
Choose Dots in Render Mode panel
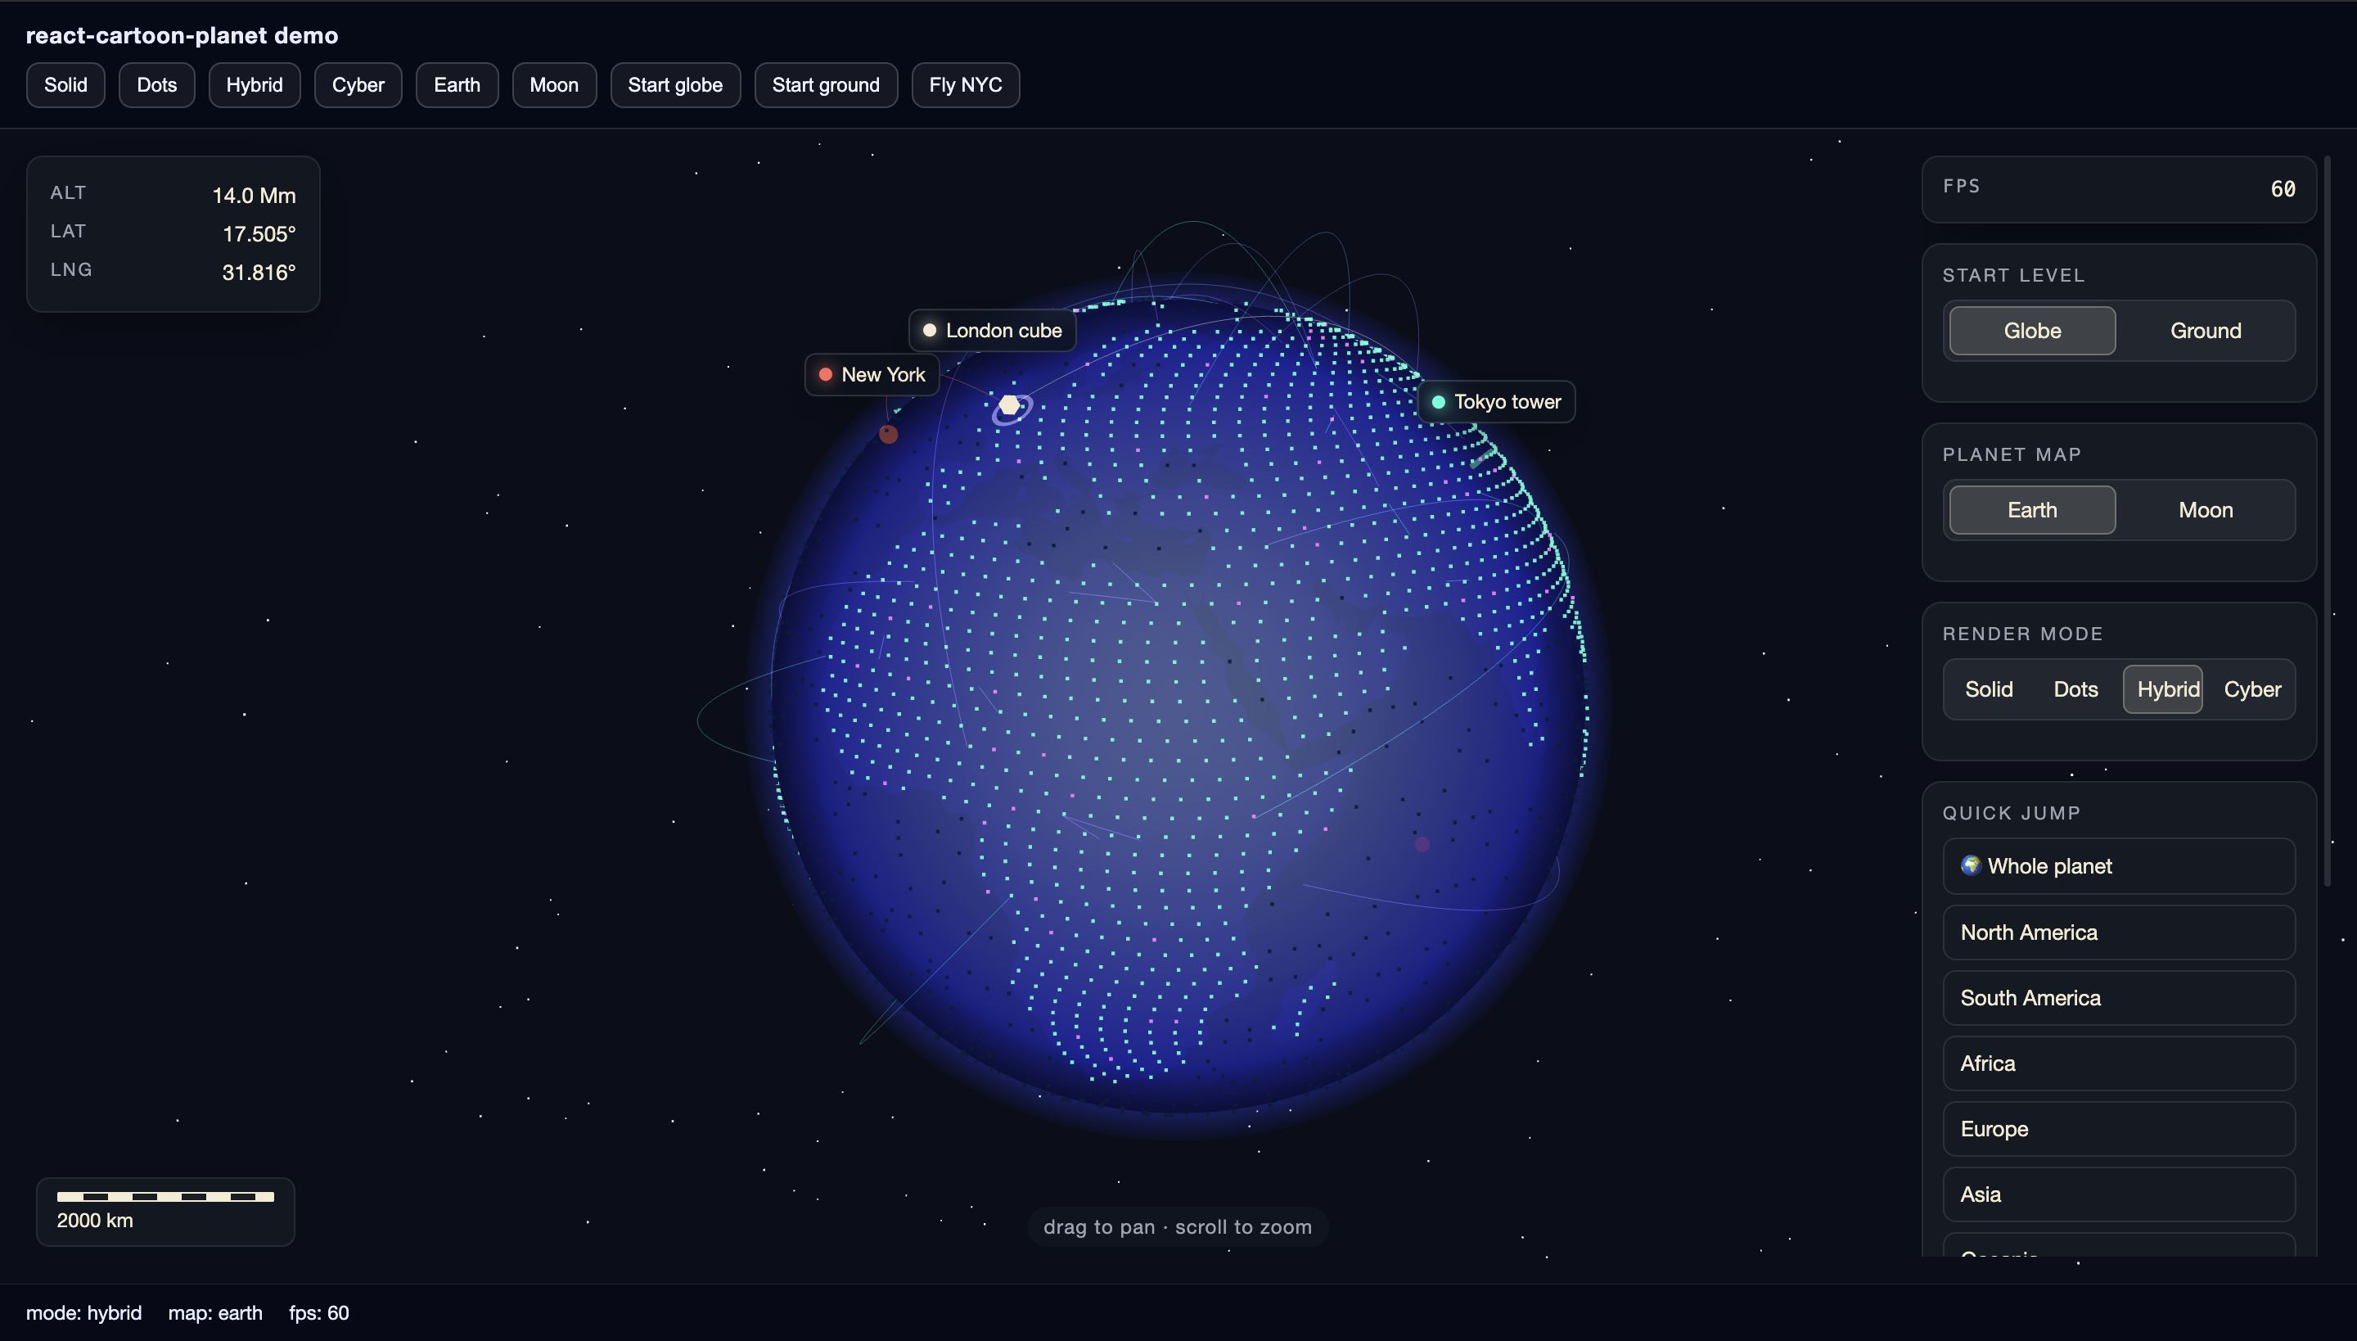click(2075, 689)
